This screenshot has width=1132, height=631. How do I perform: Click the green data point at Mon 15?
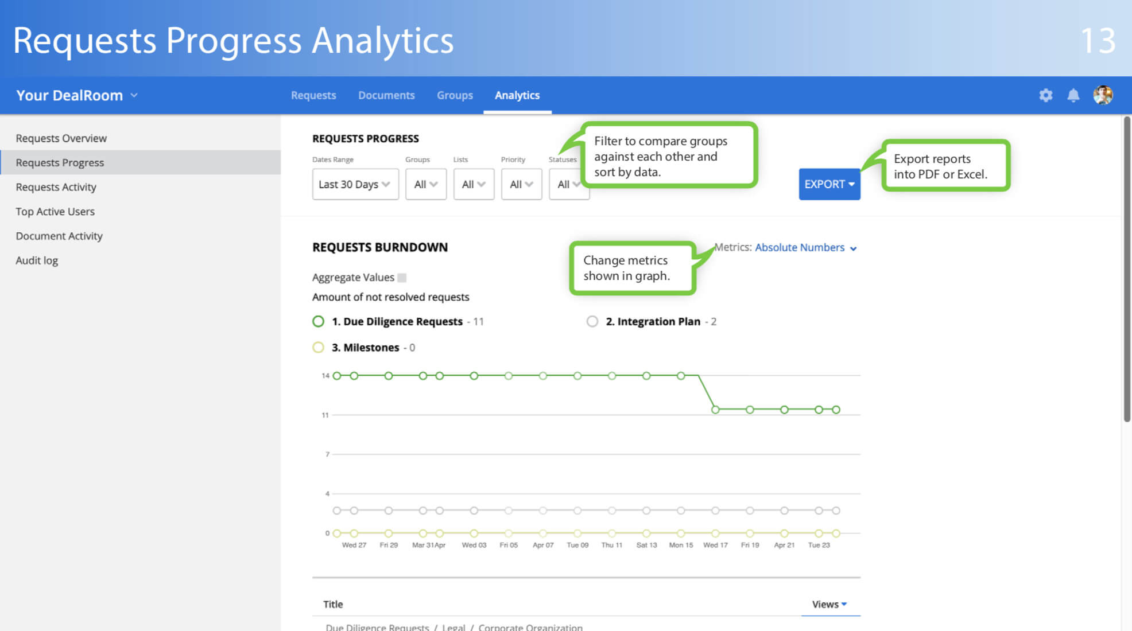(681, 376)
